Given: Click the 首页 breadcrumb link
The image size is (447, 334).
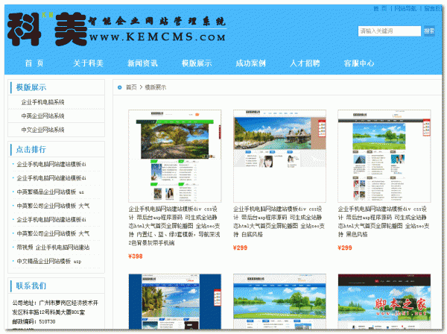Looking at the screenshot, I should (131, 87).
